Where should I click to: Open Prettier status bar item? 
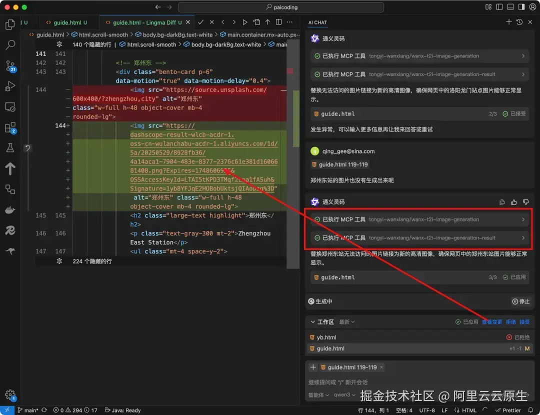click(508, 410)
